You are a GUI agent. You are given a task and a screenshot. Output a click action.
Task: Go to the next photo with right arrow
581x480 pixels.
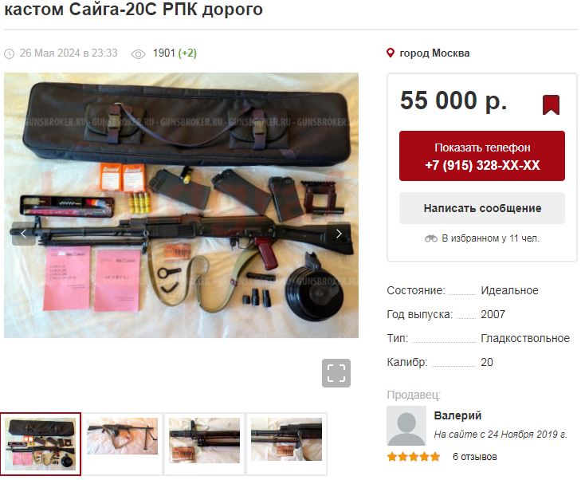[x=339, y=234]
